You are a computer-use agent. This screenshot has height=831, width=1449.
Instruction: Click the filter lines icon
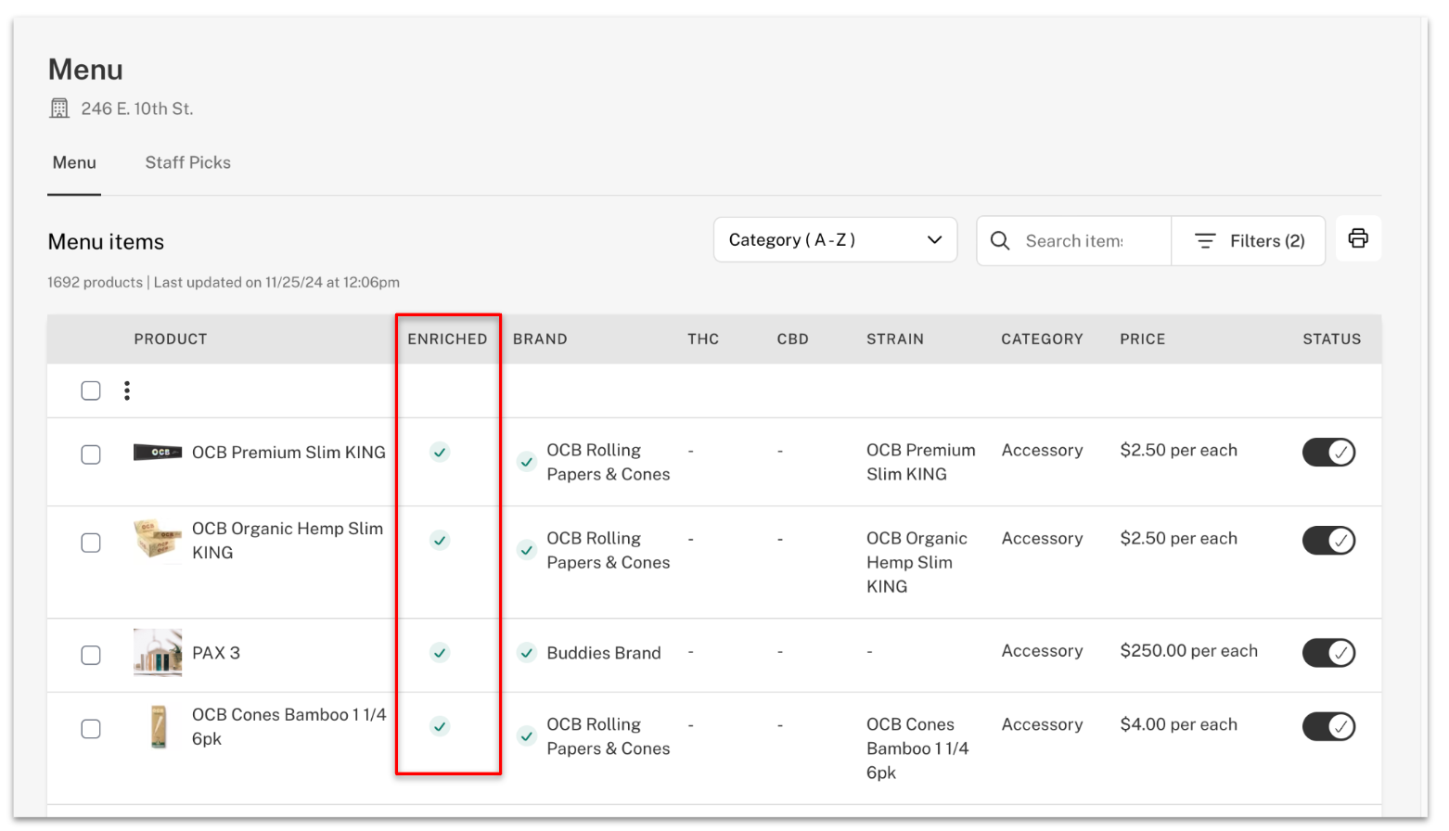tap(1205, 241)
